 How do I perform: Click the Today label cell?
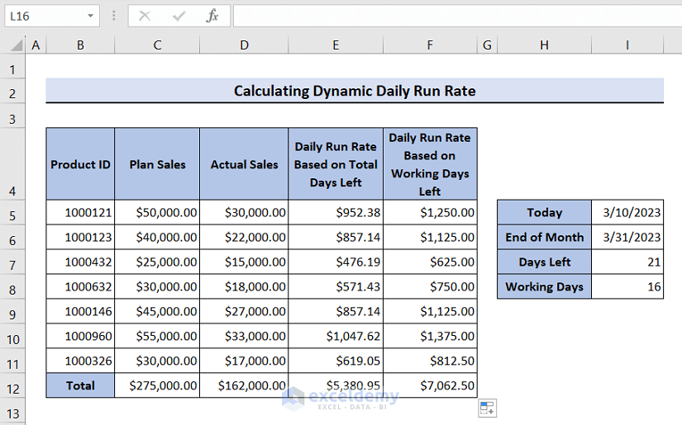[544, 212]
